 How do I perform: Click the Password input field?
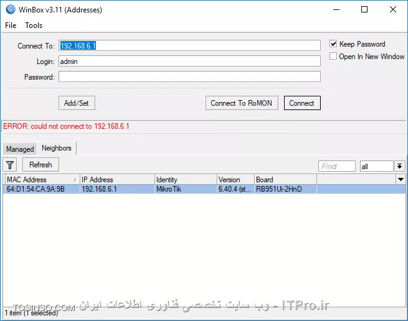click(x=189, y=77)
